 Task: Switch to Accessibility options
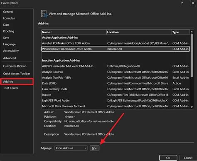(11, 51)
